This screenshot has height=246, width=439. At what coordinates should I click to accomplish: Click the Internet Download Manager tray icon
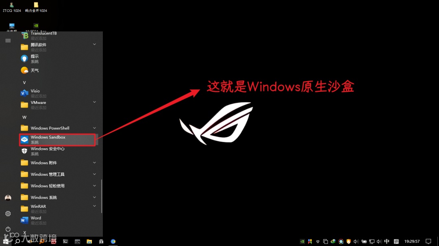click(x=333, y=241)
